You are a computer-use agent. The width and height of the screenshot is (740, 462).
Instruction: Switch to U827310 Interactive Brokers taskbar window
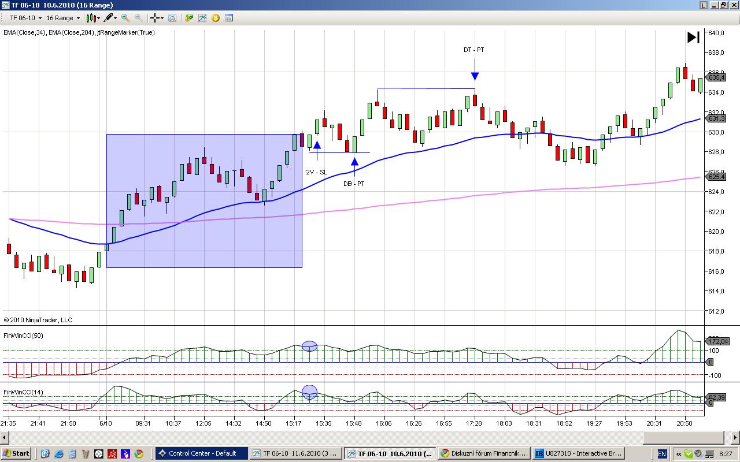pyautogui.click(x=578, y=453)
